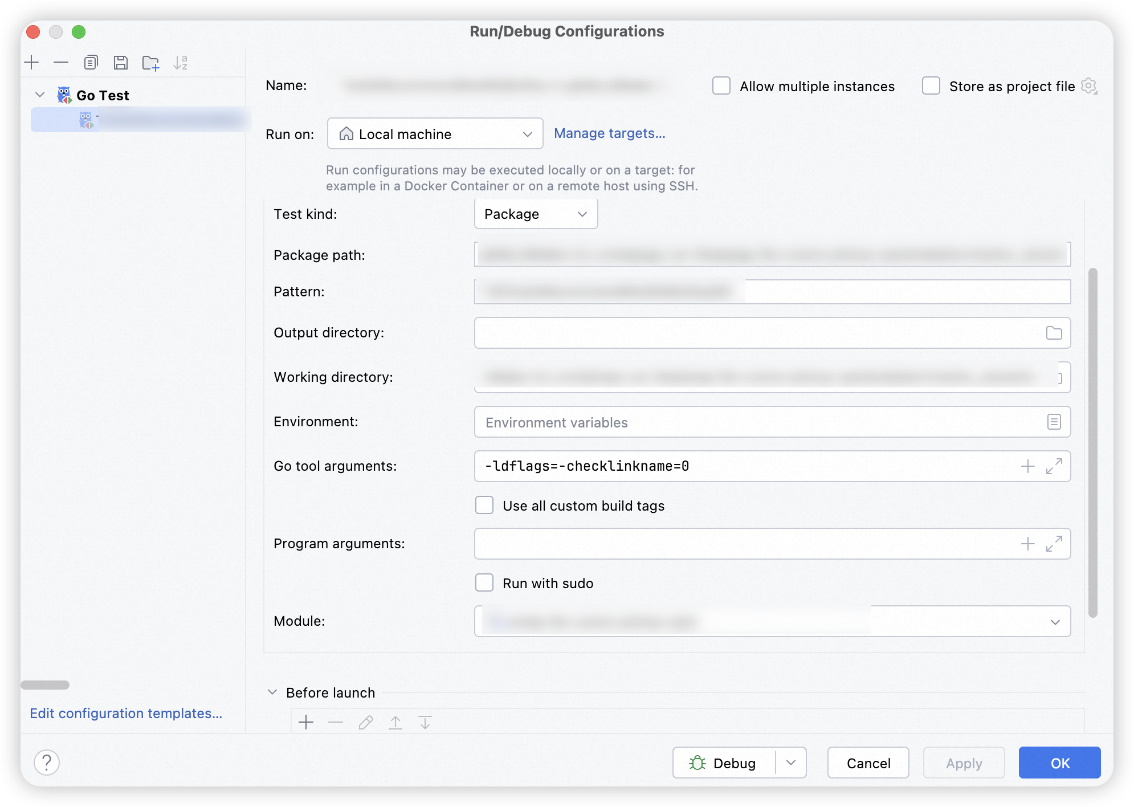Browse for Output directory folder icon
The image size is (1134, 807).
(1054, 333)
